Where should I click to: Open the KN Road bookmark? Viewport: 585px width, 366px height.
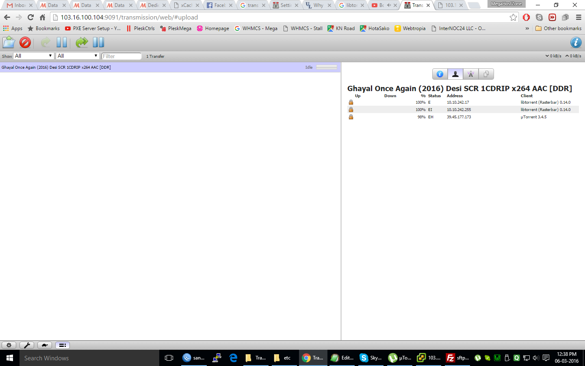(x=341, y=28)
